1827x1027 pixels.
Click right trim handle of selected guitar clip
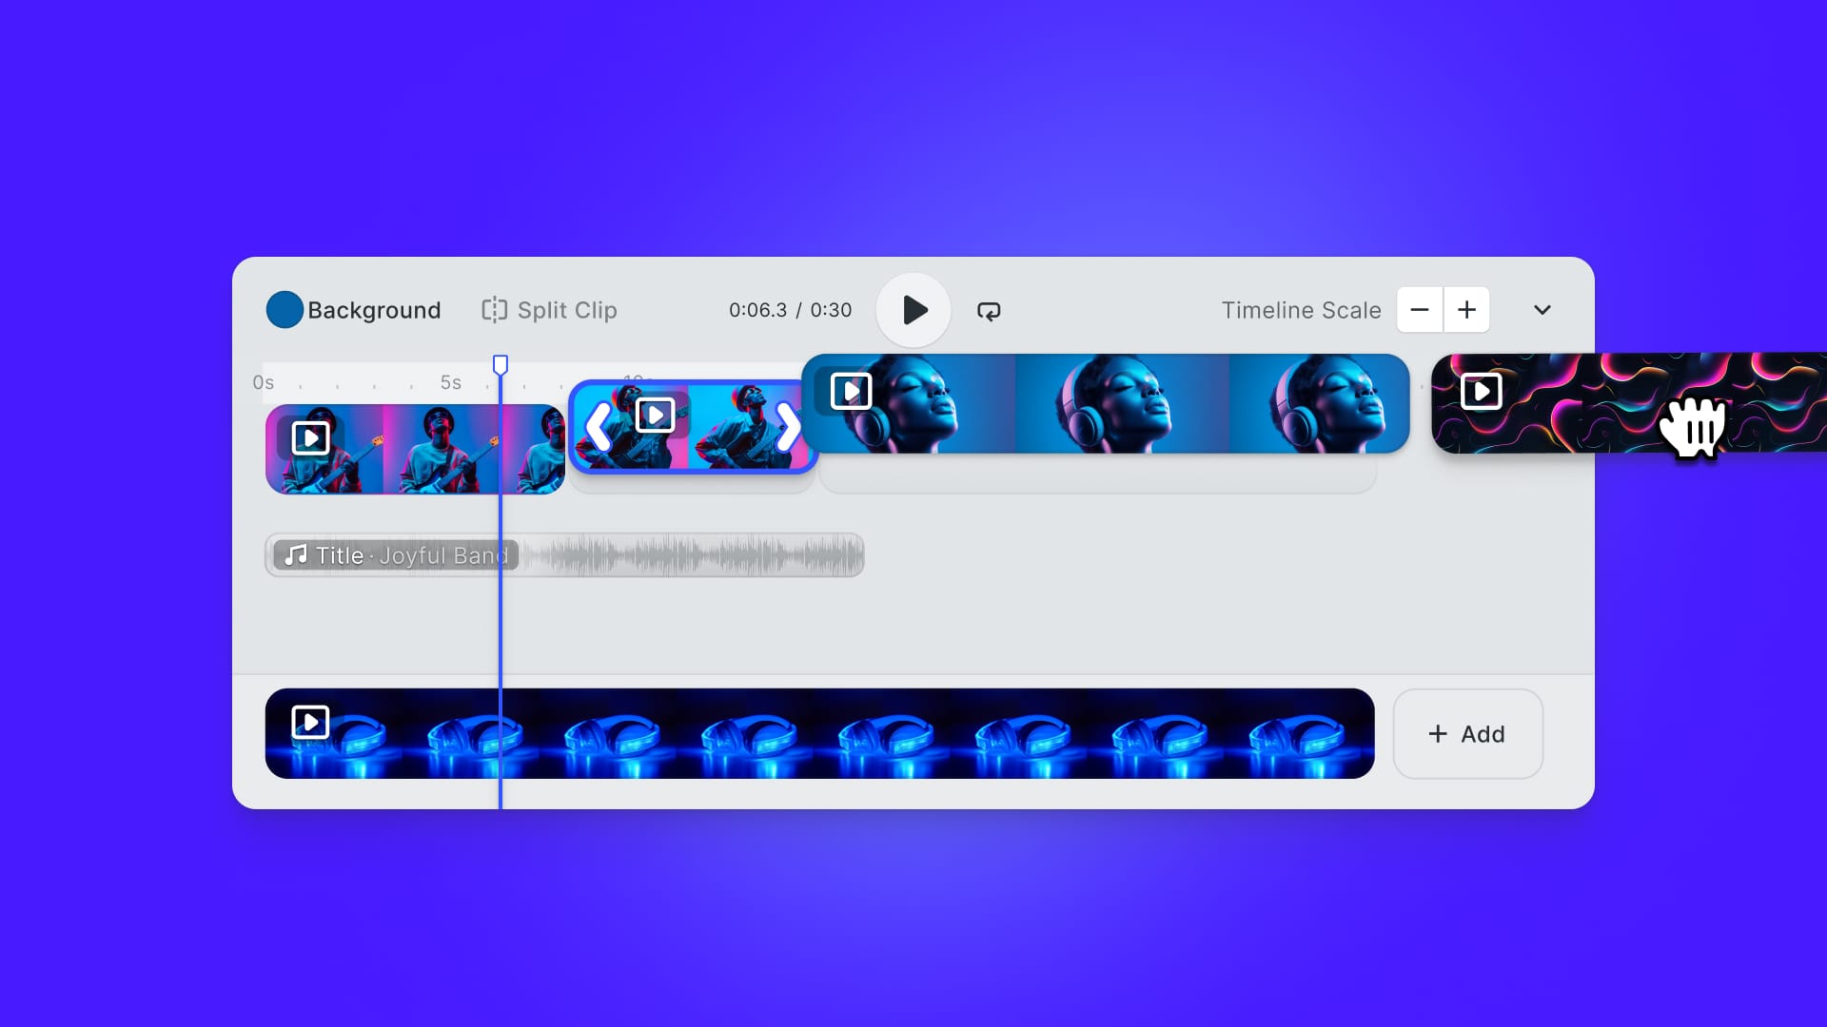(789, 426)
